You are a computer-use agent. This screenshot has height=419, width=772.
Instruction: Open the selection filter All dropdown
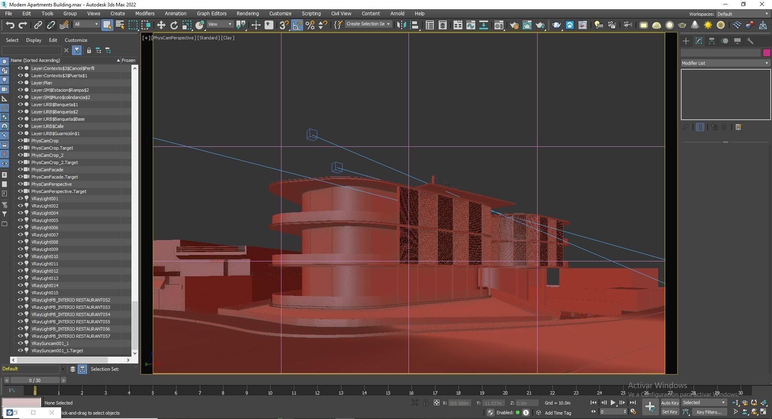pos(86,24)
